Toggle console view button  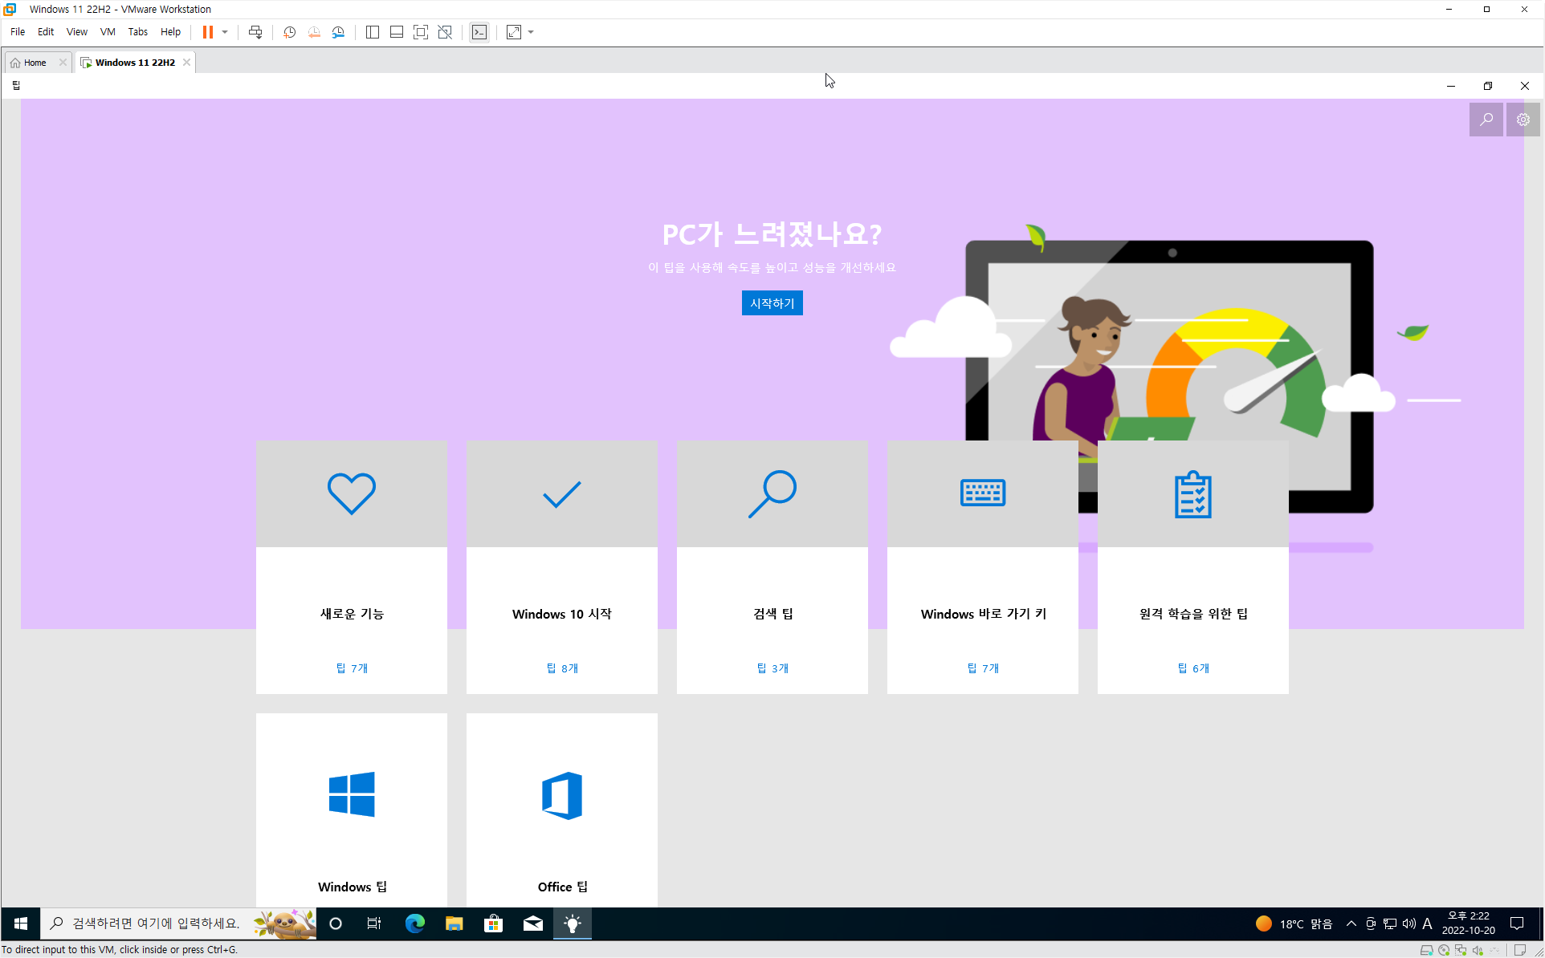pos(479,32)
